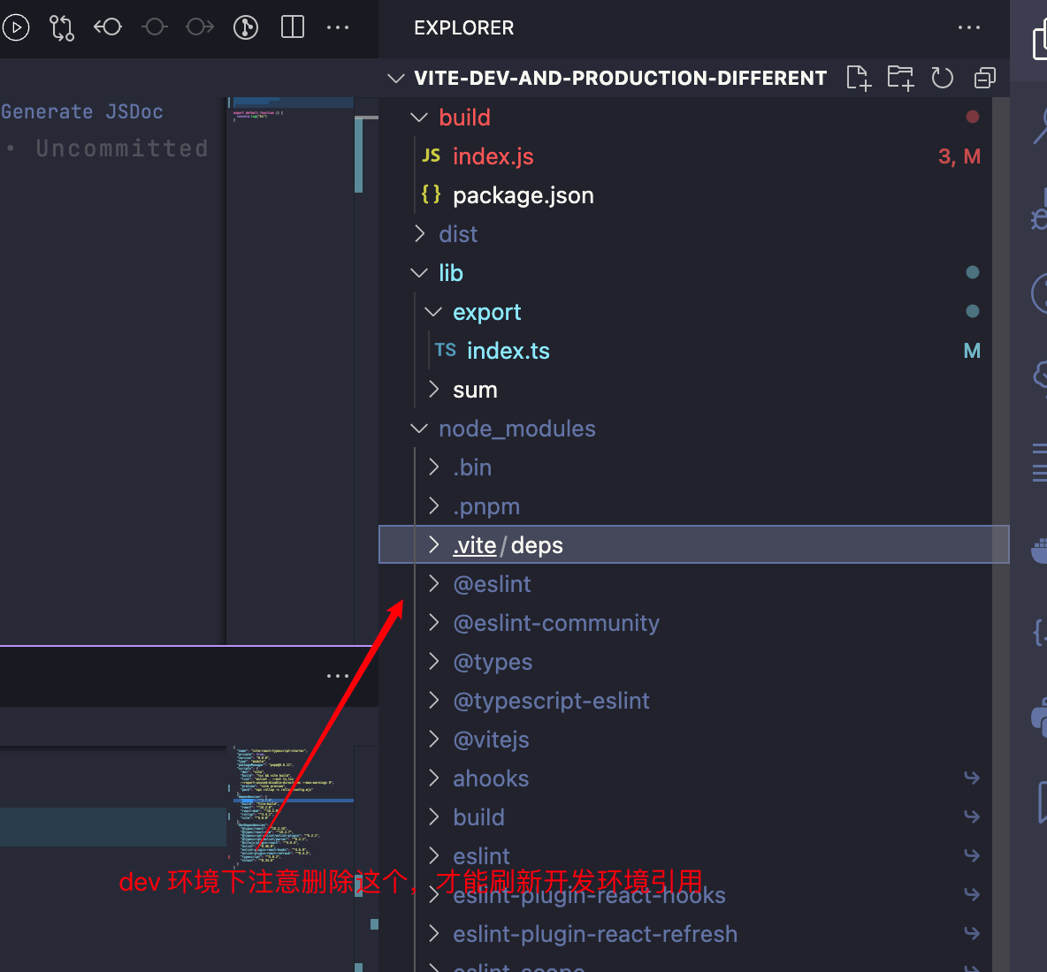Open the editor toolbar more actions menu
Viewport: 1047px width, 972px height.
[338, 27]
